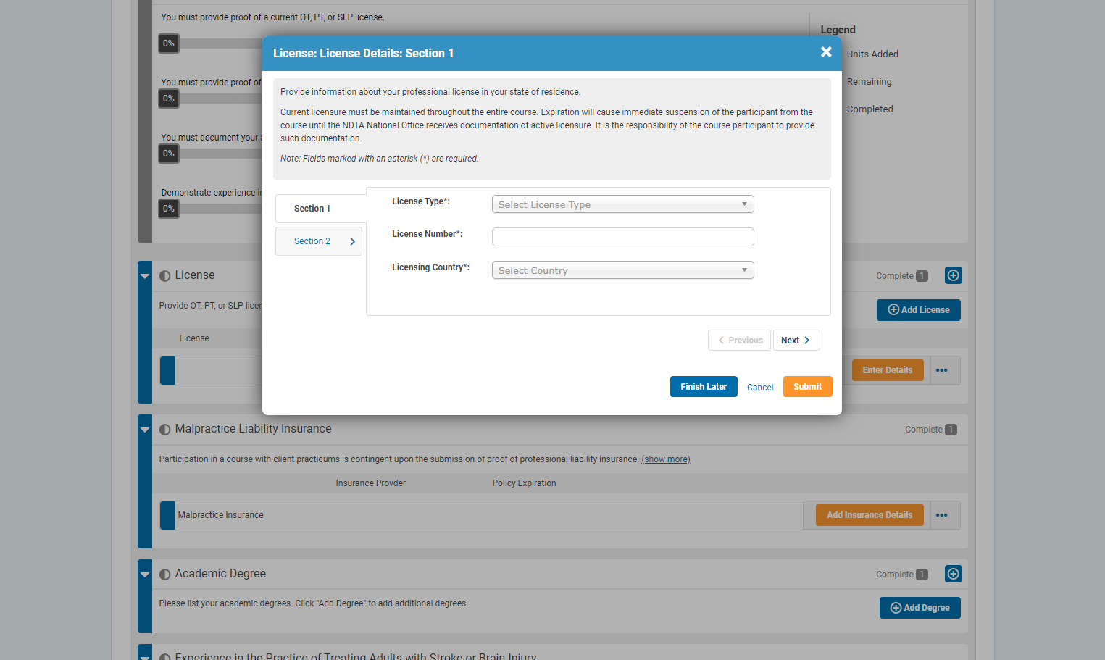Click the Complete 1 badge in Malpractice header
Screen dimensions: 1105x660
click(x=931, y=430)
